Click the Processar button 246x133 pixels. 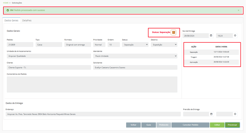coord(232,125)
